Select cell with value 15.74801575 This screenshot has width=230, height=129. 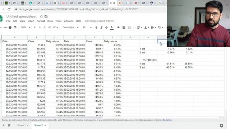tap(148, 60)
